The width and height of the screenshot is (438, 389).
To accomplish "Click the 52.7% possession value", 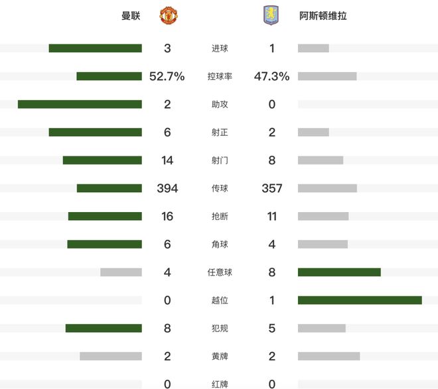I will 167,76.
